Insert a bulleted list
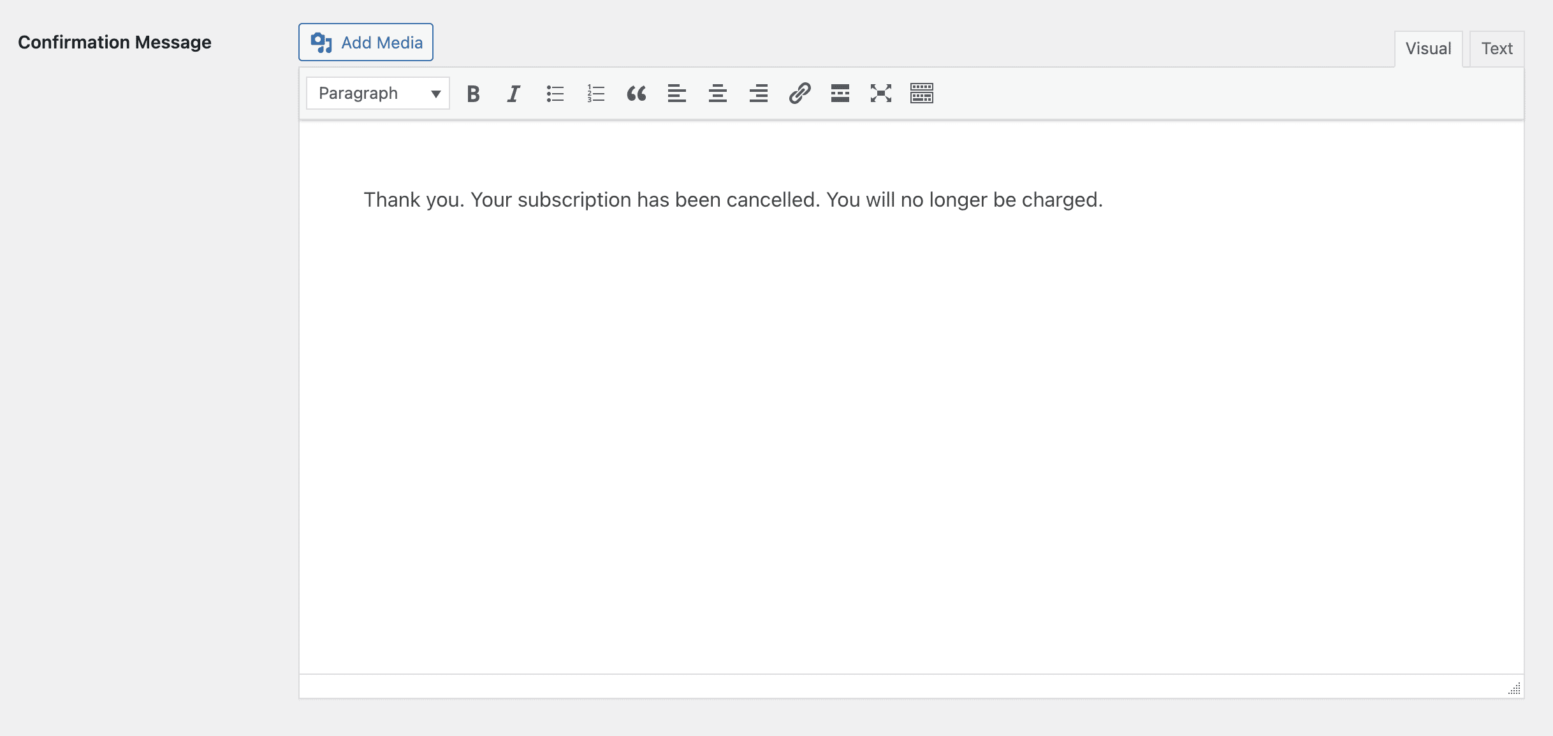1553x736 pixels. [555, 94]
